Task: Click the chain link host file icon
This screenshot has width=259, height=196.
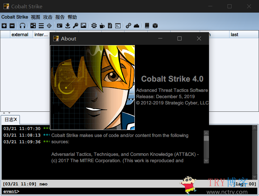Action: click(129, 26)
